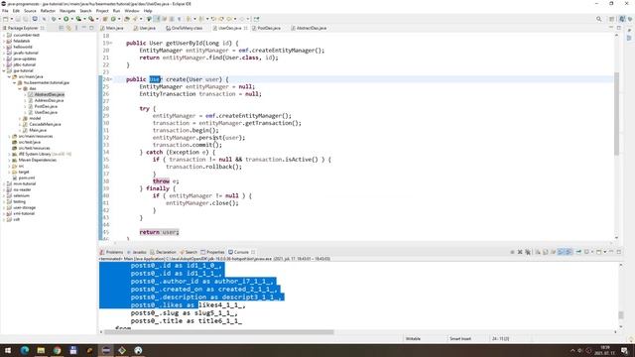Click the Save All toolbar icon
635x357 pixels.
click(26, 19)
